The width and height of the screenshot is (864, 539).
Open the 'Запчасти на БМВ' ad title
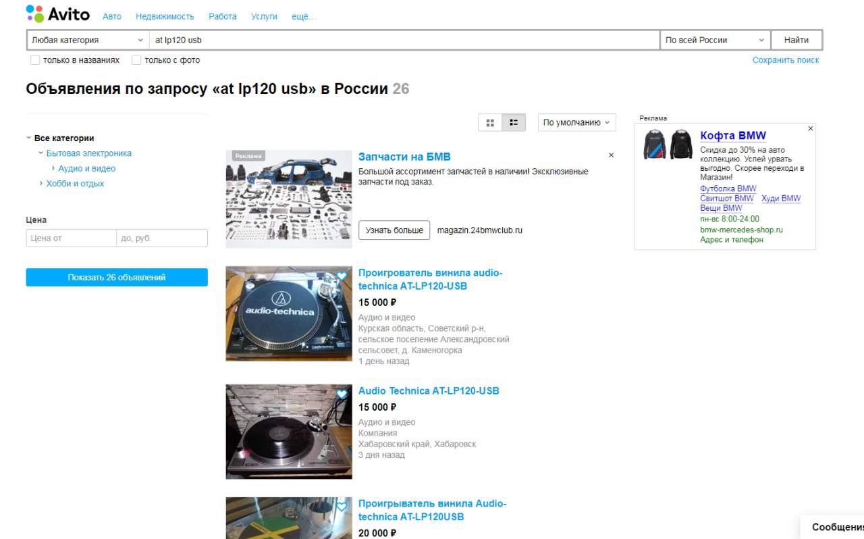tap(404, 157)
